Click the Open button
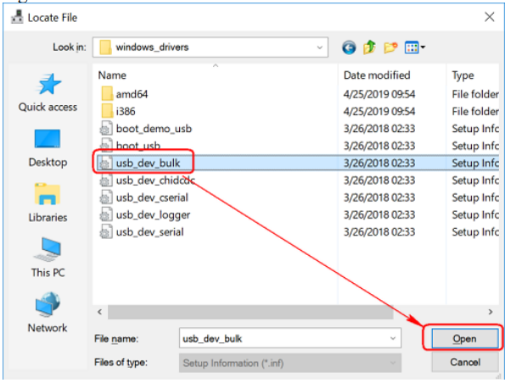505x383 pixels. (464, 338)
